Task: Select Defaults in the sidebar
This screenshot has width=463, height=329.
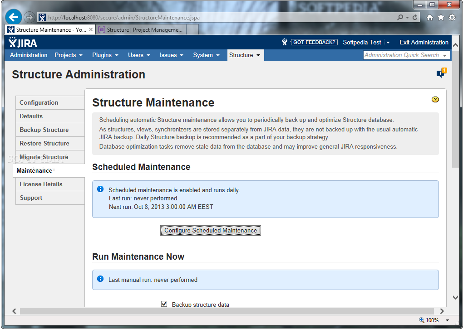Action: [50, 116]
